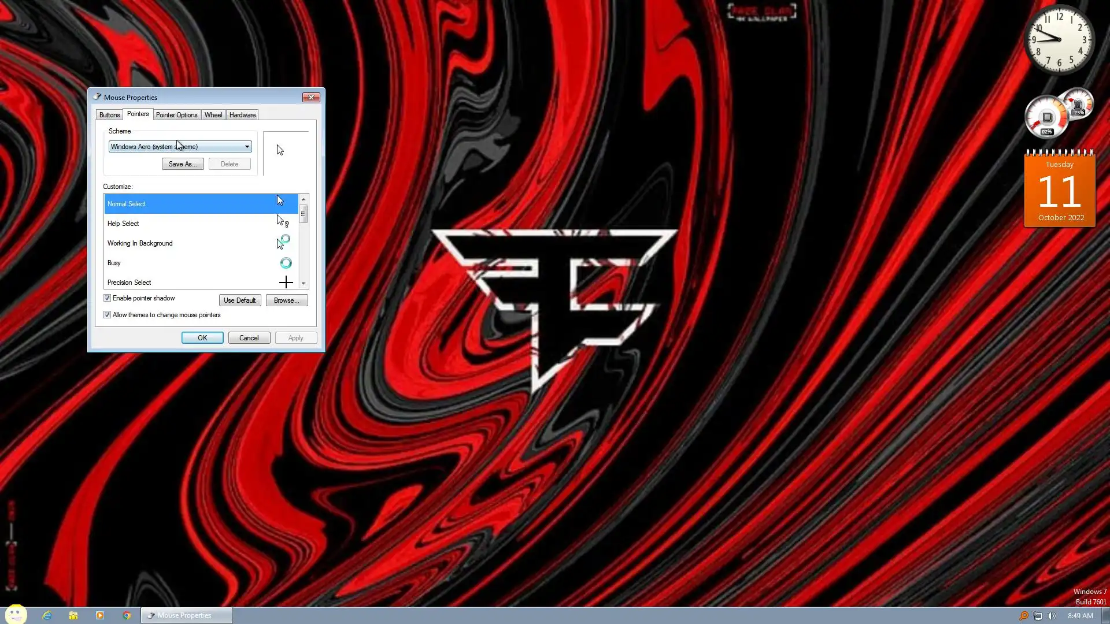Click the smiley face Start button
Screen dimensions: 1110x624
(x=16, y=614)
